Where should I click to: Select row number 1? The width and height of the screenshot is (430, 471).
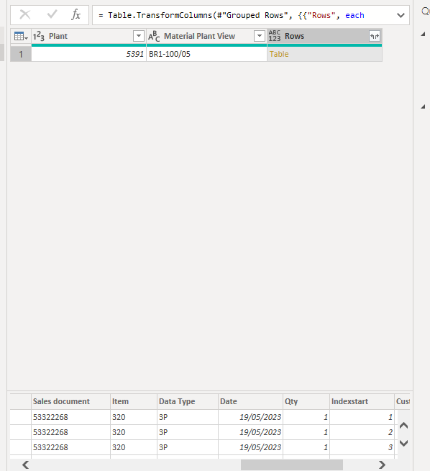click(21, 55)
